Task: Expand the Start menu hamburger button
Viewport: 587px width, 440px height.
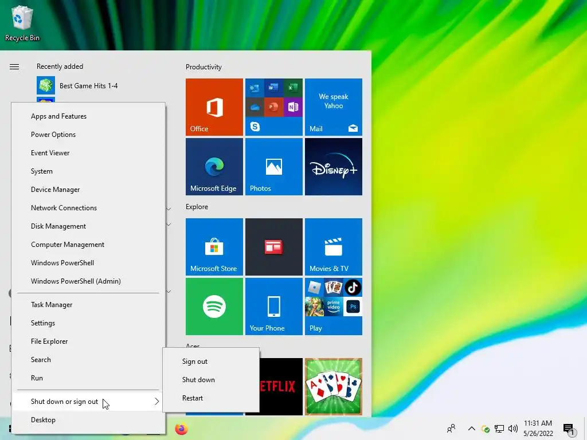Action: pos(14,66)
